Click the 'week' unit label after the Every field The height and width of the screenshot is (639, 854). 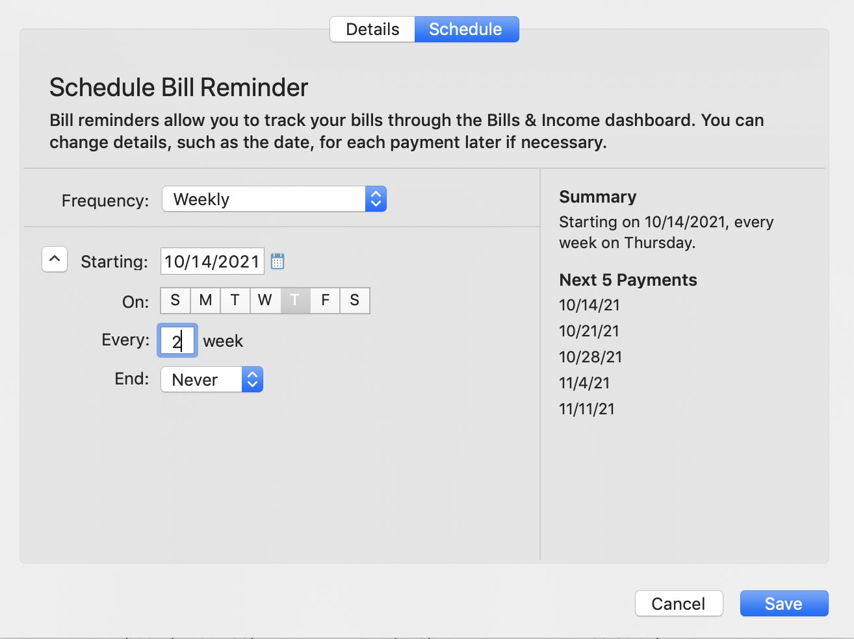point(223,341)
